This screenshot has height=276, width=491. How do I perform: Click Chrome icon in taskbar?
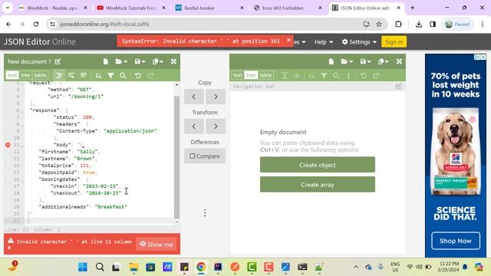tap(201, 267)
